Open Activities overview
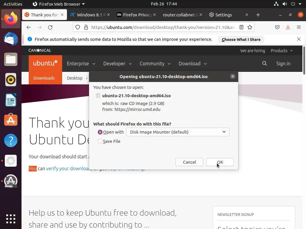 pyautogui.click(x=13, y=4)
